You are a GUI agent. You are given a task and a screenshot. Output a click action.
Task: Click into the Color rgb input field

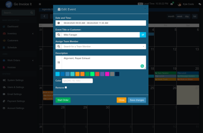77,81
